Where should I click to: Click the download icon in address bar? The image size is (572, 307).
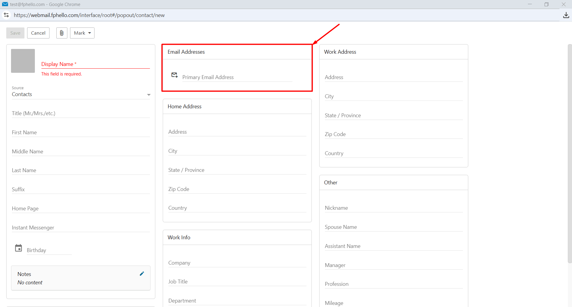[566, 15]
